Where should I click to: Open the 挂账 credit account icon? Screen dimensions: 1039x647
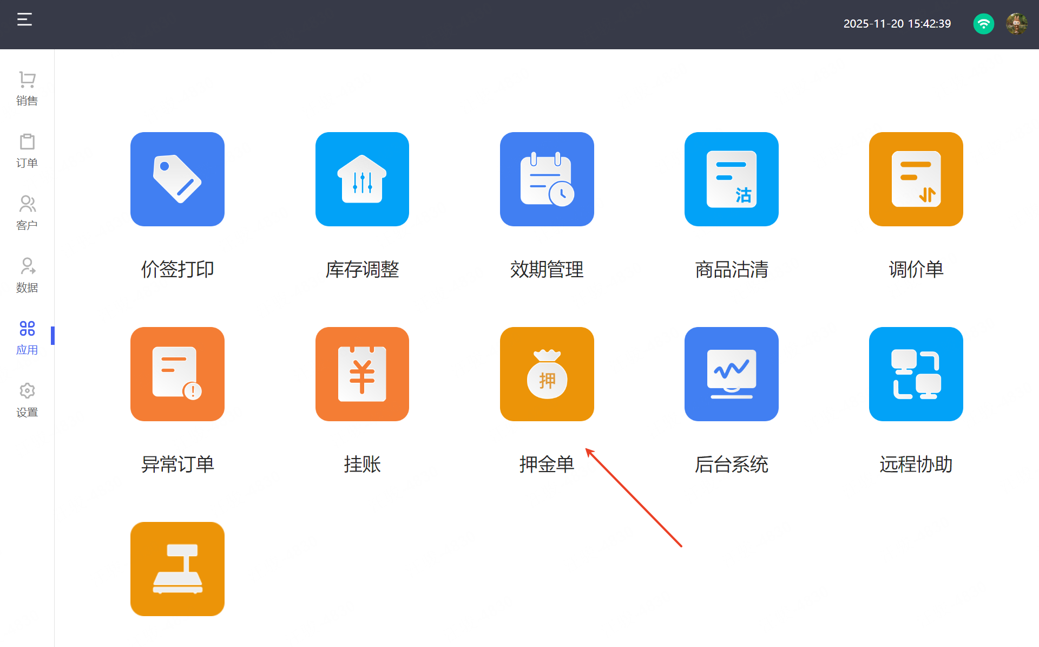point(362,374)
